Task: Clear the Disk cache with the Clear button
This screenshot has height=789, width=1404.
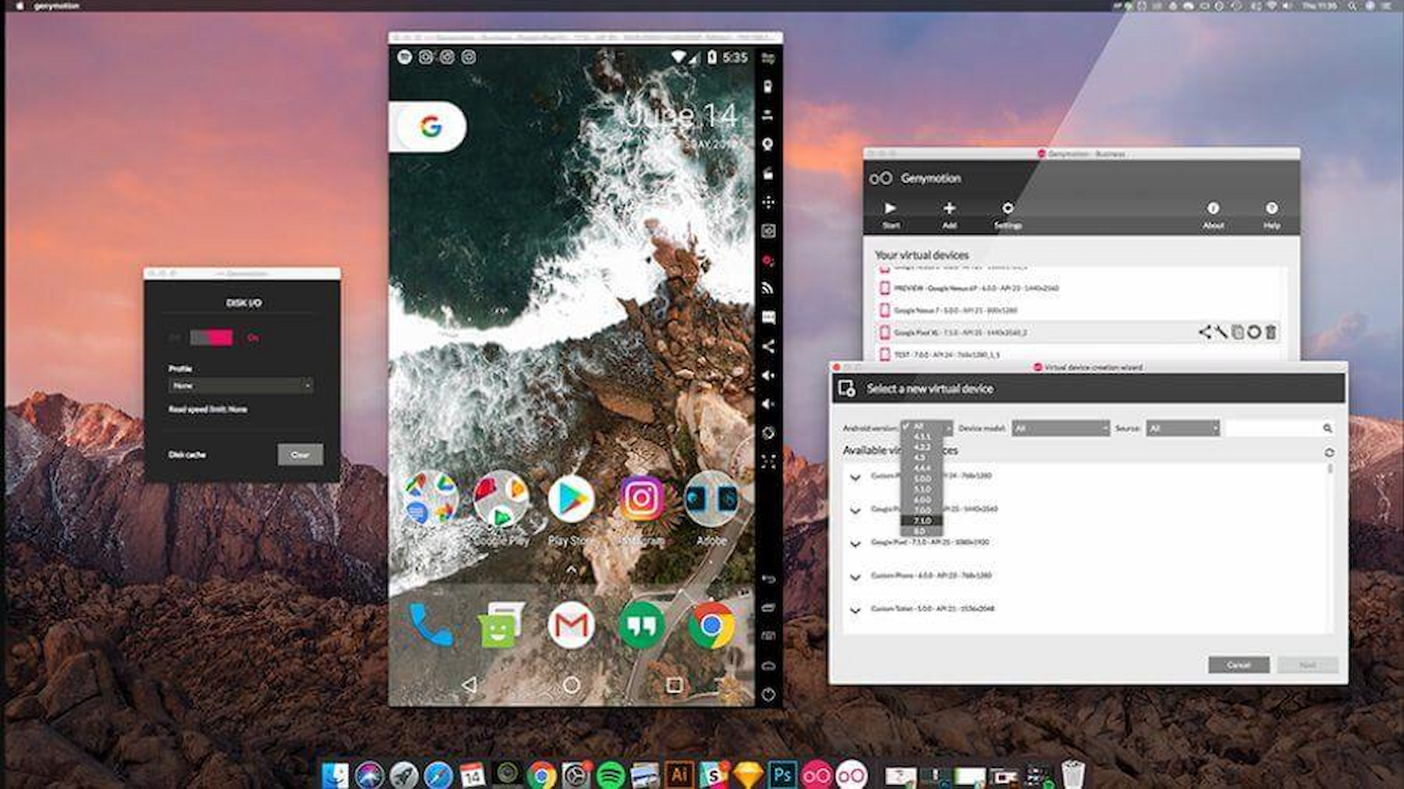Action: [300, 454]
